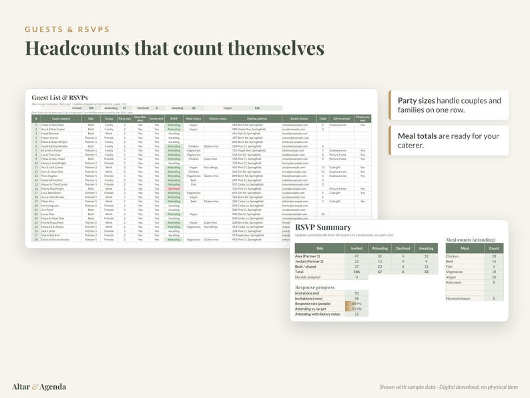Select the Theo Hughes guest cell
This screenshot has height=398, width=530.
coord(61,176)
